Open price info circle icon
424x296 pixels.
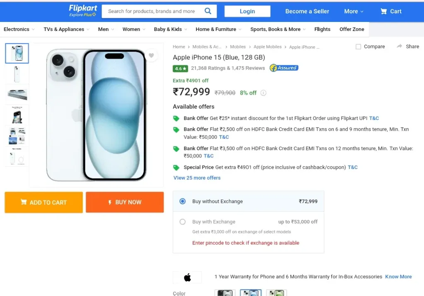click(263, 93)
